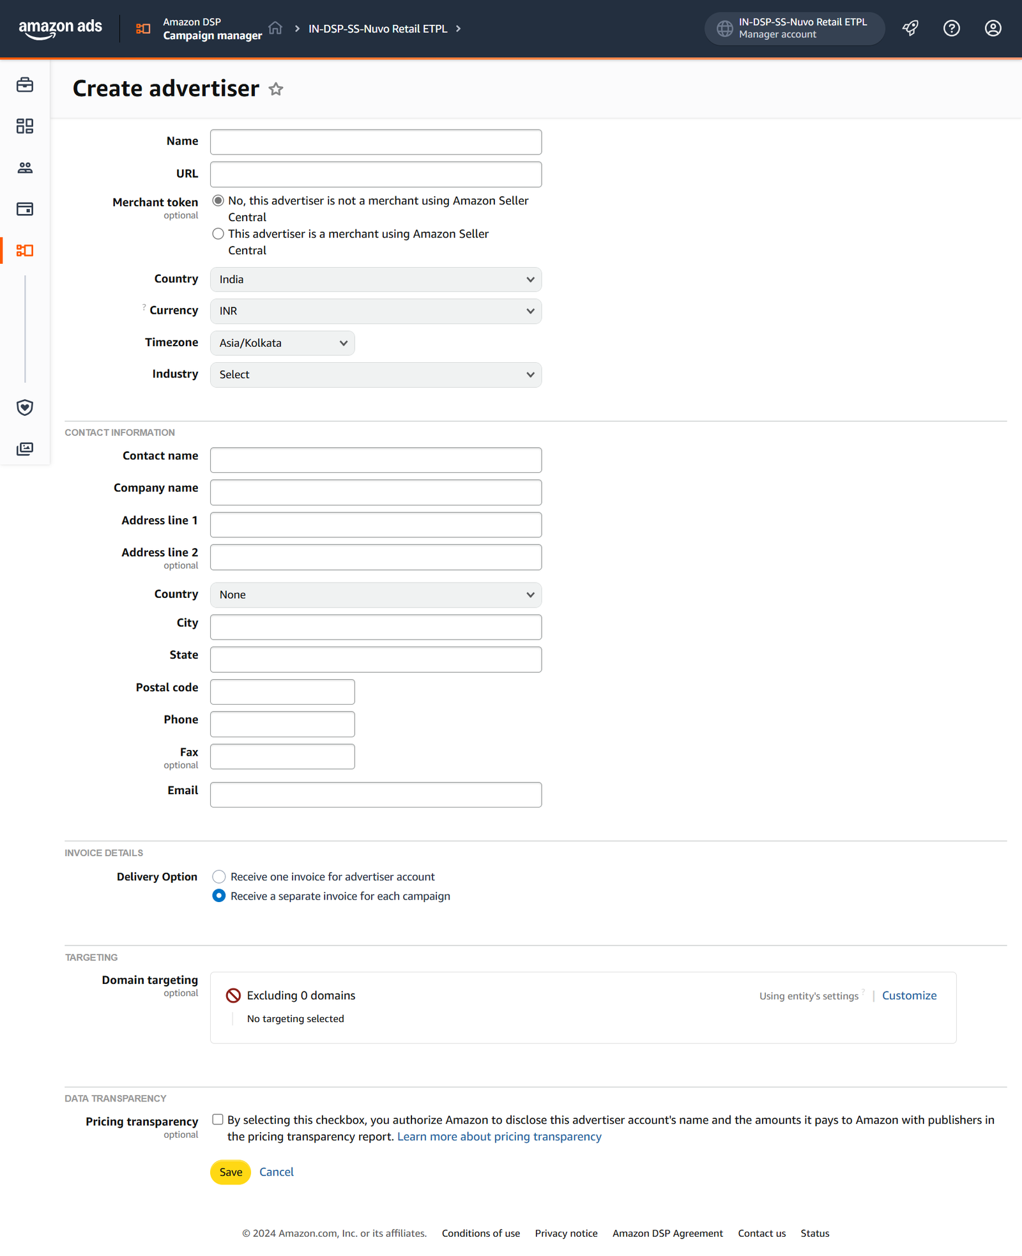The height and width of the screenshot is (1256, 1022).
Task: Click the globe icon in account switcher
Action: pyautogui.click(x=724, y=28)
